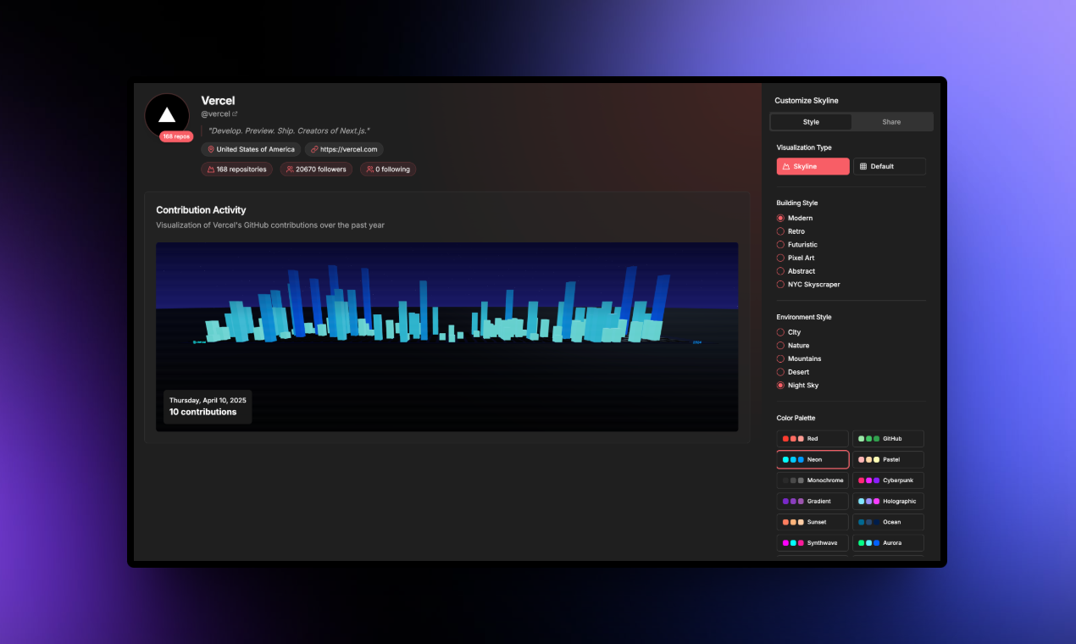Pick the Cyberpunk color palette
1076x644 pixels.
click(x=888, y=480)
